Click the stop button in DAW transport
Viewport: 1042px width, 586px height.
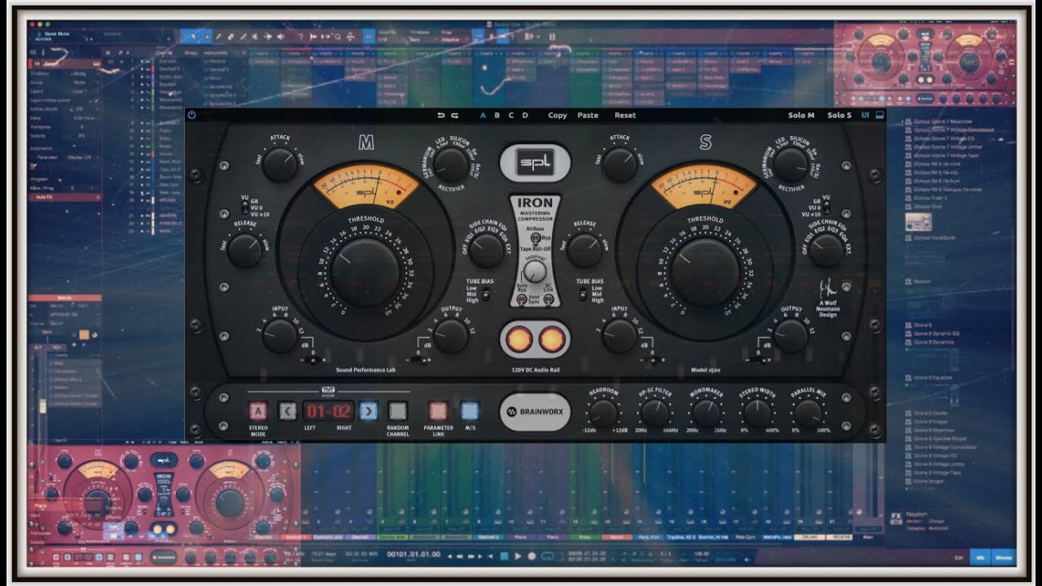(x=504, y=556)
